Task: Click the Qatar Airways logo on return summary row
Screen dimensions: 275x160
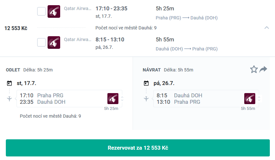Action: click(54, 42)
